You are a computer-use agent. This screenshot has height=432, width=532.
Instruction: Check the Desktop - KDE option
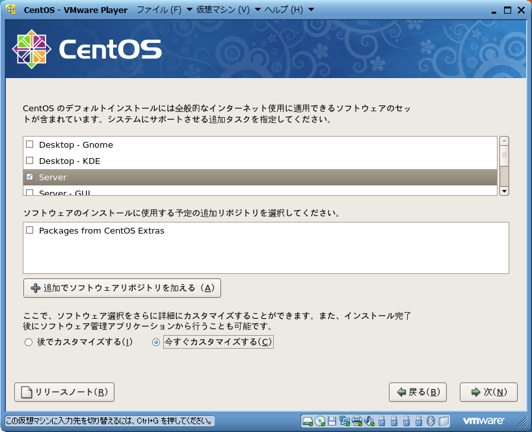pos(29,161)
